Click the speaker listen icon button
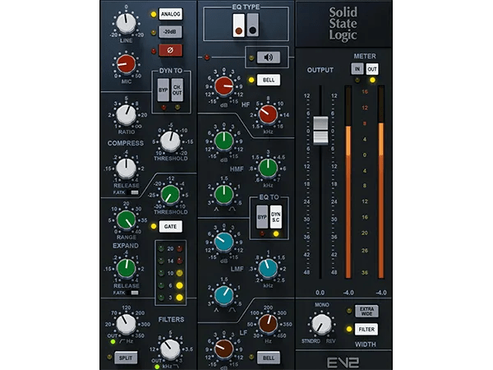 (x=269, y=58)
